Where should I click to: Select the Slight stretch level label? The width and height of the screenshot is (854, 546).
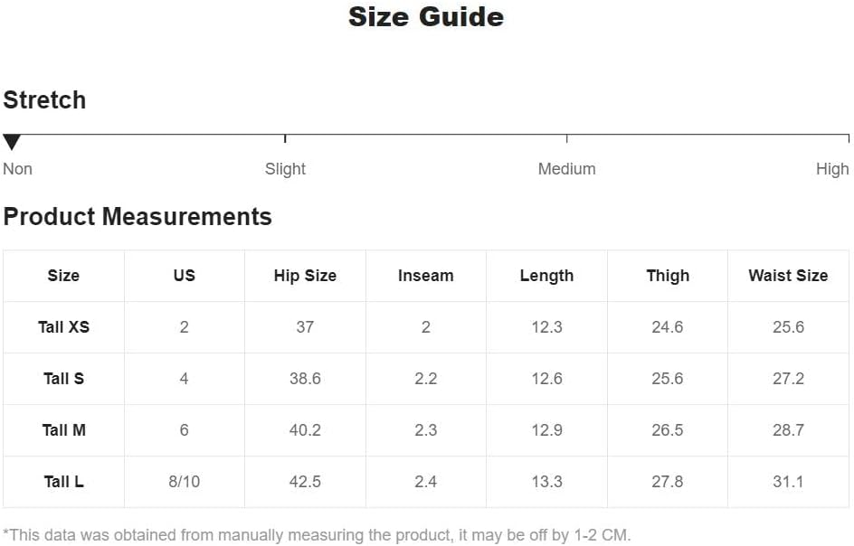(285, 169)
